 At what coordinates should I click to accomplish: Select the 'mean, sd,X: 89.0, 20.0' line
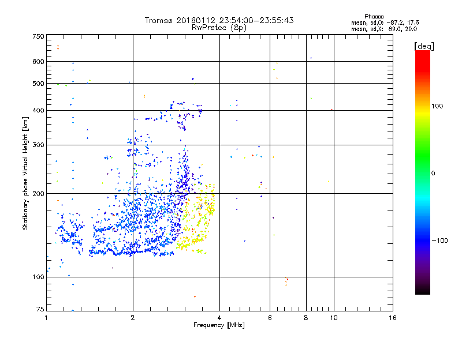384,29
